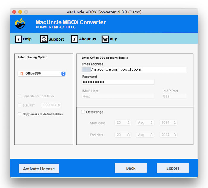Click the Help question mark icon
Image resolution: width=208 pixels, height=188 pixels.
[18, 39]
